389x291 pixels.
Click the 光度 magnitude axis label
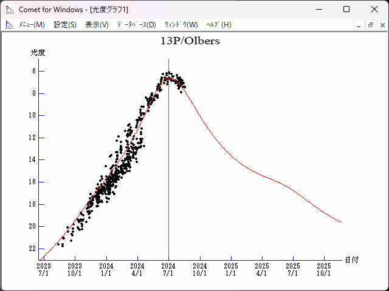38,53
